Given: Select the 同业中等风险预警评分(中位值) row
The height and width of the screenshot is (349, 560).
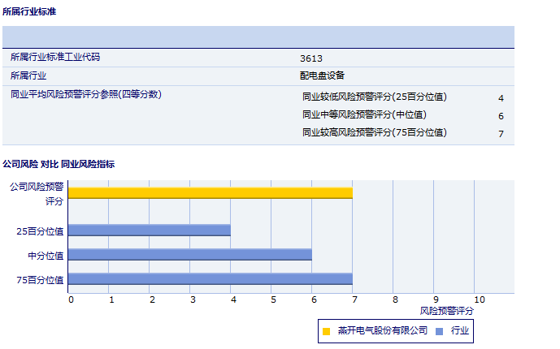Looking at the screenshot, I should [x=364, y=114].
